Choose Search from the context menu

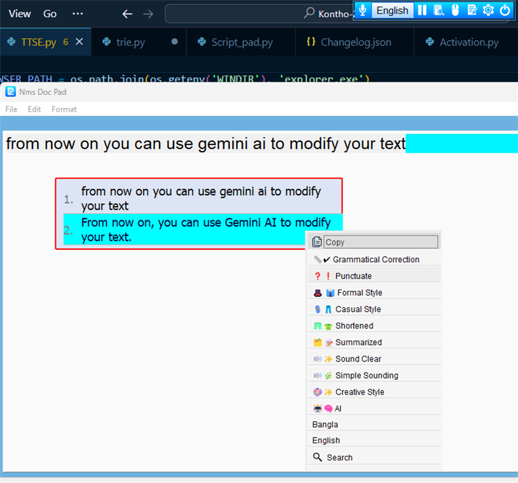point(375,457)
